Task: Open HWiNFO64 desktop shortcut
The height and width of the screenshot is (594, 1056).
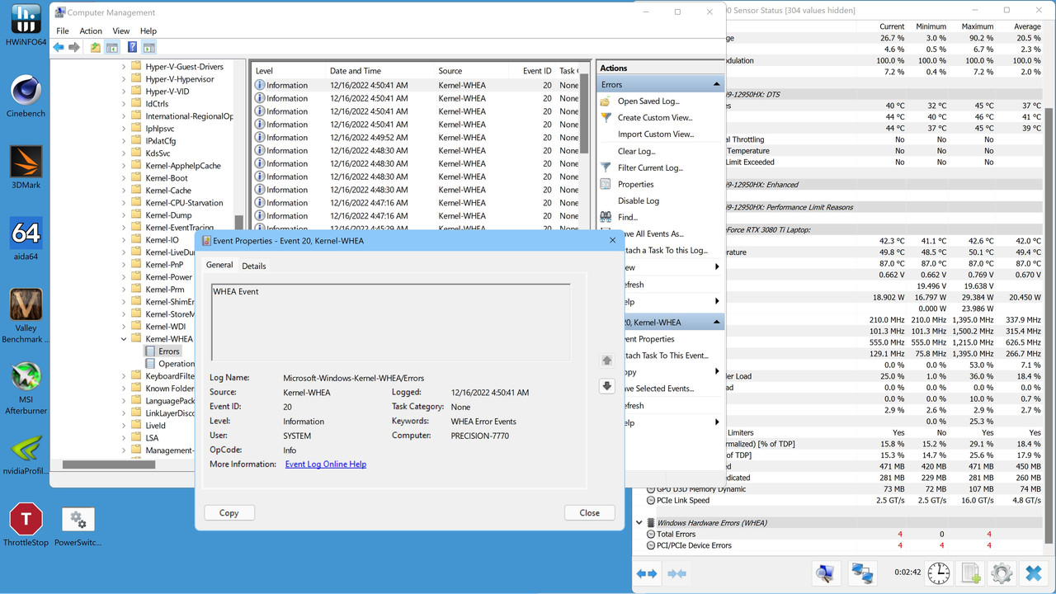Action: (26, 26)
